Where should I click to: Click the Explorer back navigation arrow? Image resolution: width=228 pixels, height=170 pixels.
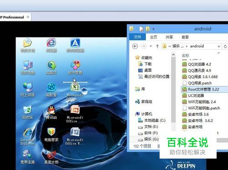135,46
